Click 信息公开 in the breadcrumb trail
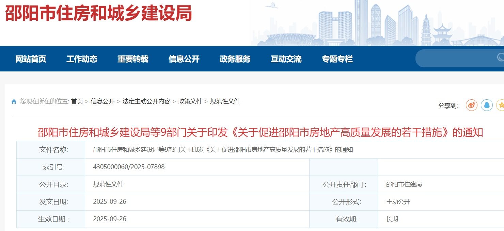Viewport: 504px width, 231px height. pos(103,101)
